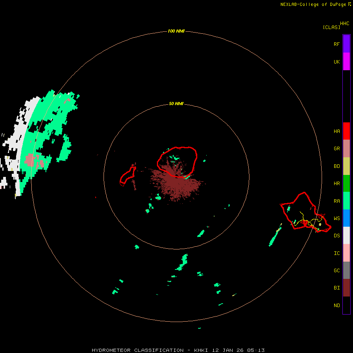Click the BI legend label
Screen dimensions: 353x353
(x=337, y=288)
